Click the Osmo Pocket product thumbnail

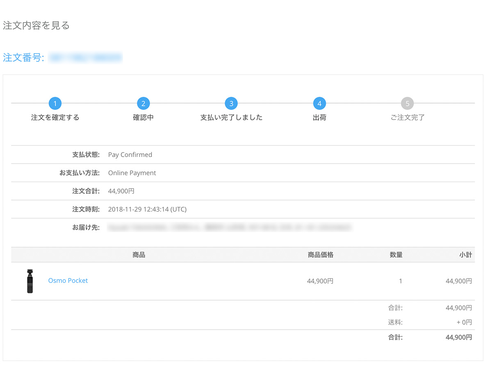tap(30, 281)
